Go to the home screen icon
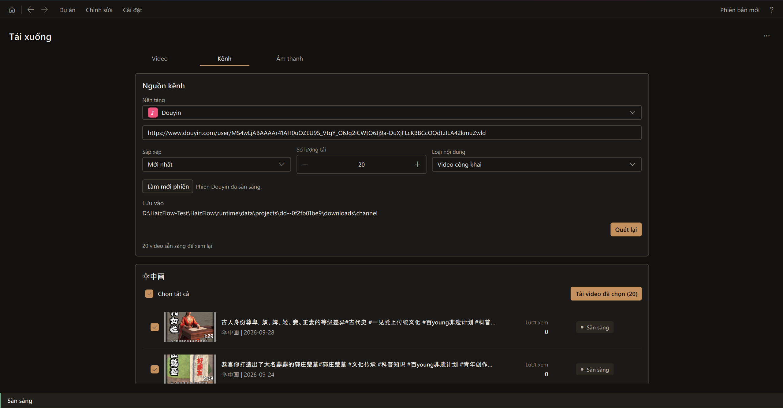Screen dimensions: 783x408 click(12, 10)
